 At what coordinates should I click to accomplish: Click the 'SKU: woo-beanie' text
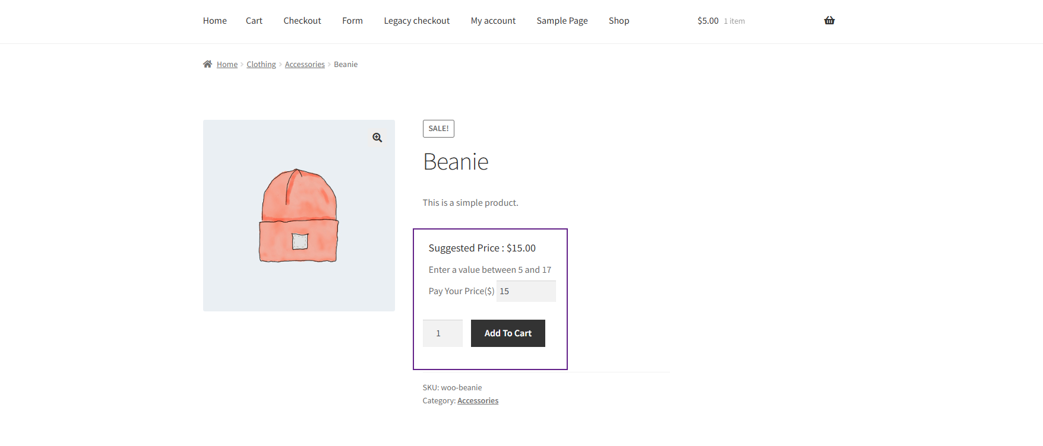pyautogui.click(x=452, y=388)
